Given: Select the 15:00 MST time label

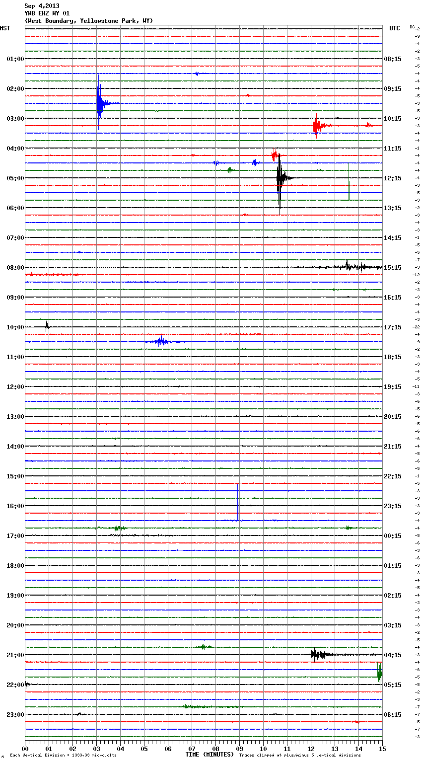Looking at the screenshot, I should coord(15,476).
